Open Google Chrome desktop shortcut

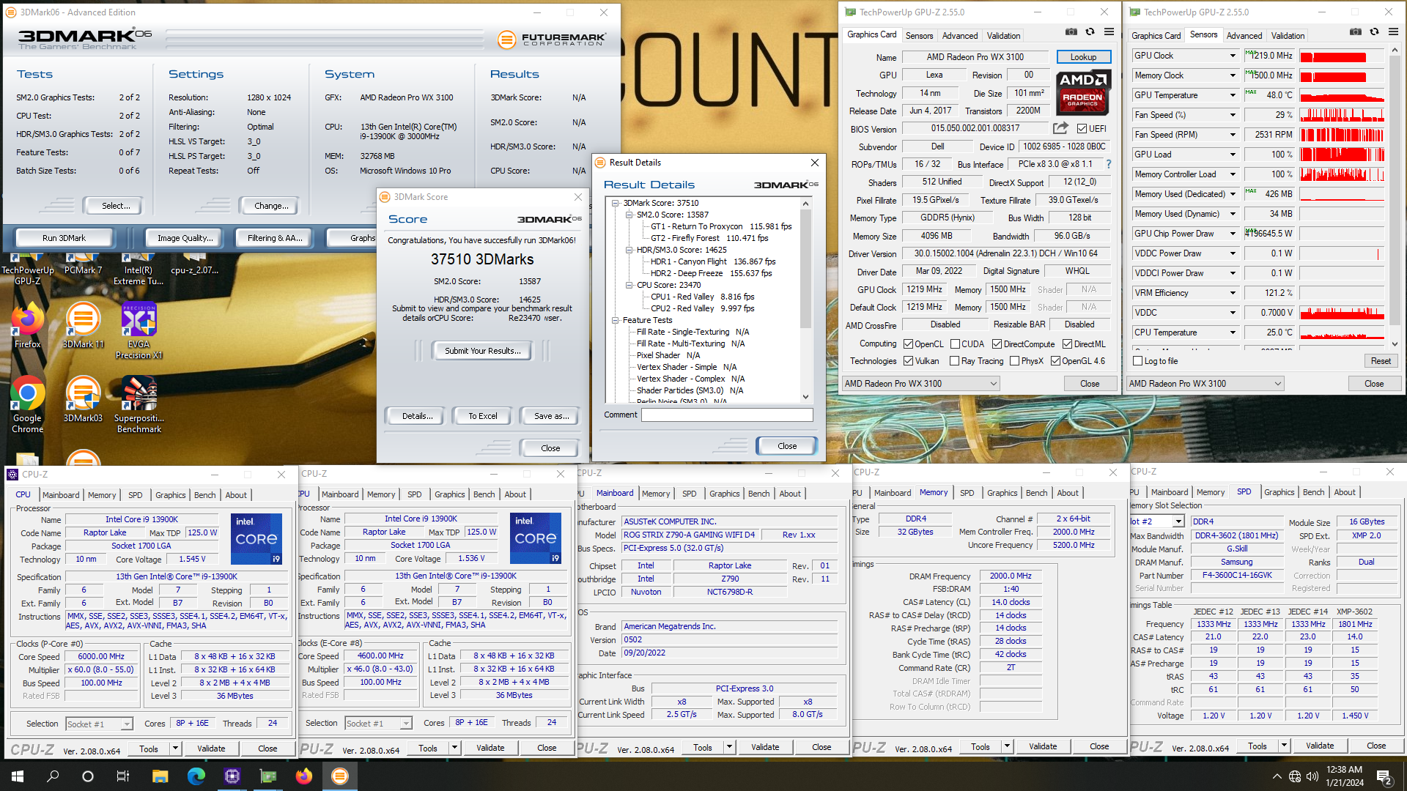click(x=28, y=405)
